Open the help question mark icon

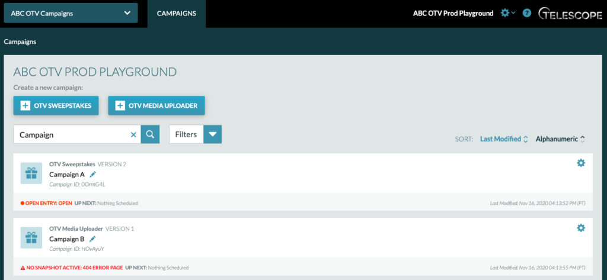click(x=526, y=13)
